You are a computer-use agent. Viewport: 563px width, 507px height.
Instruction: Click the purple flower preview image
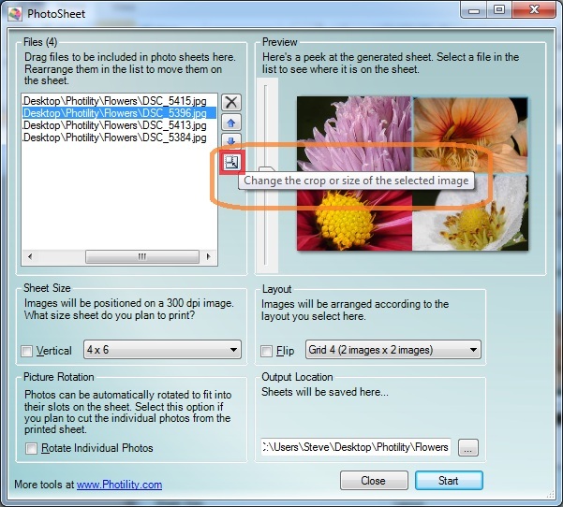354,134
